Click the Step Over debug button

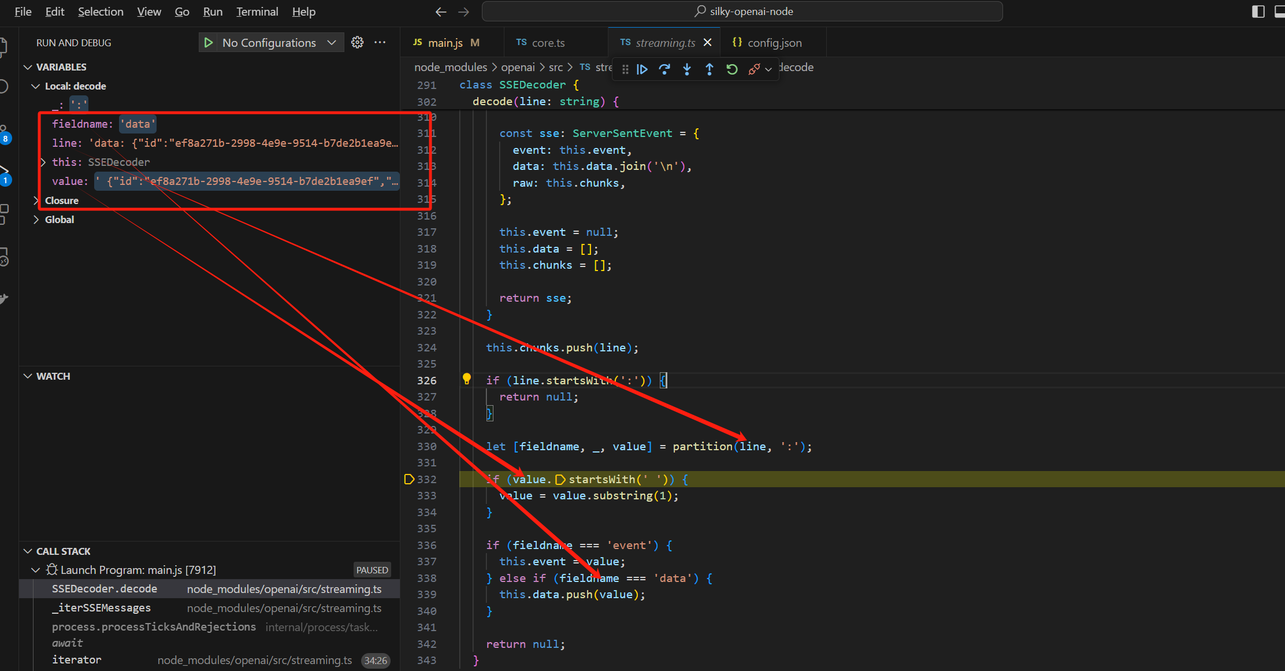pos(664,69)
